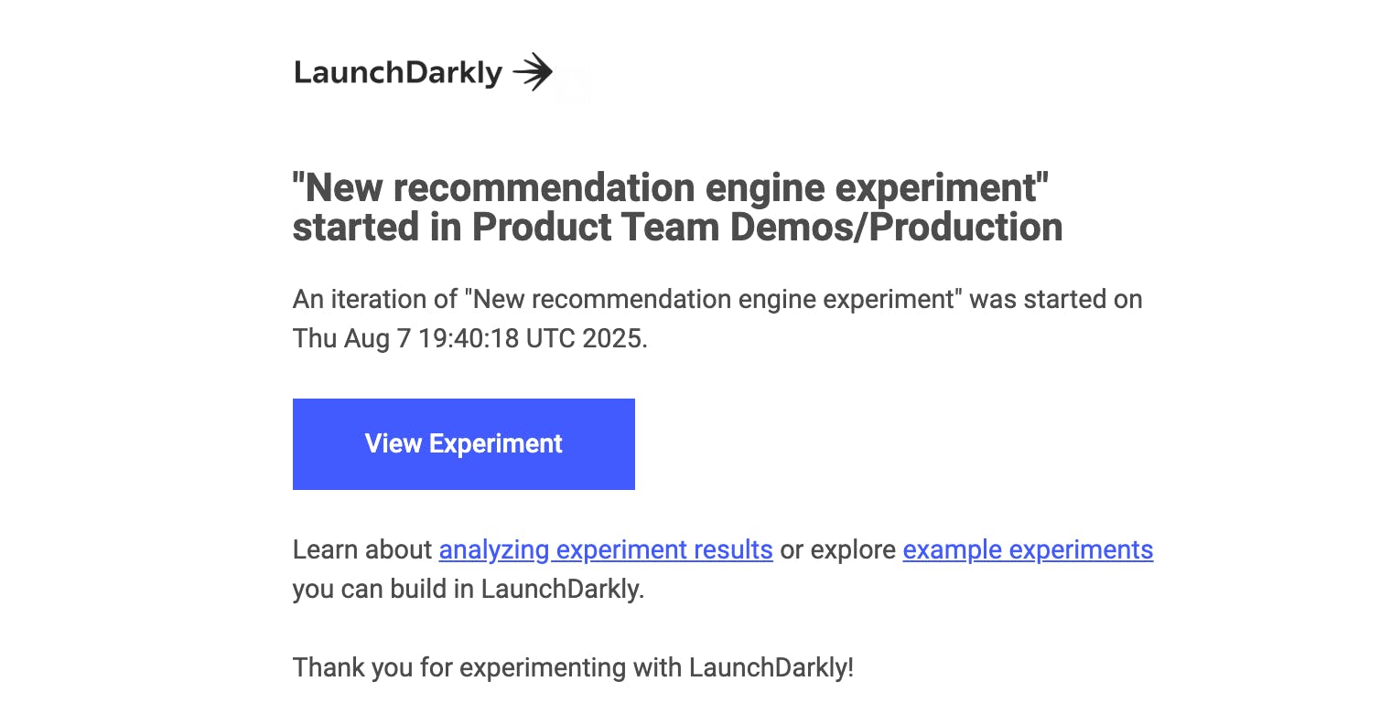This screenshot has height=724, width=1380.
Task: Click "LaunchDarkly!" in the thank-you line
Action: 771,667
